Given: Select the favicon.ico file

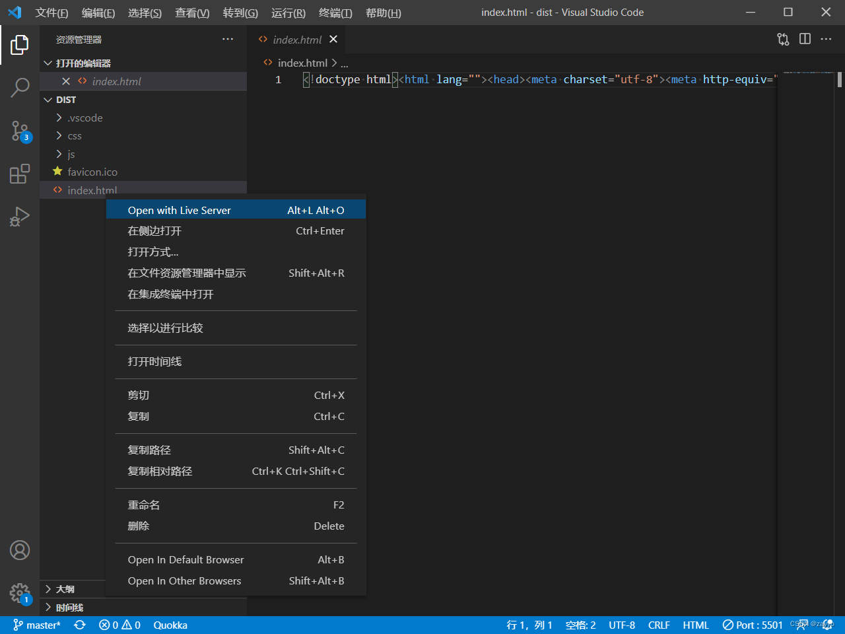Looking at the screenshot, I should pyautogui.click(x=143, y=172).
